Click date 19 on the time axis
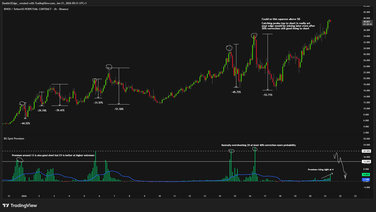376x212 pixels. (x=295, y=196)
